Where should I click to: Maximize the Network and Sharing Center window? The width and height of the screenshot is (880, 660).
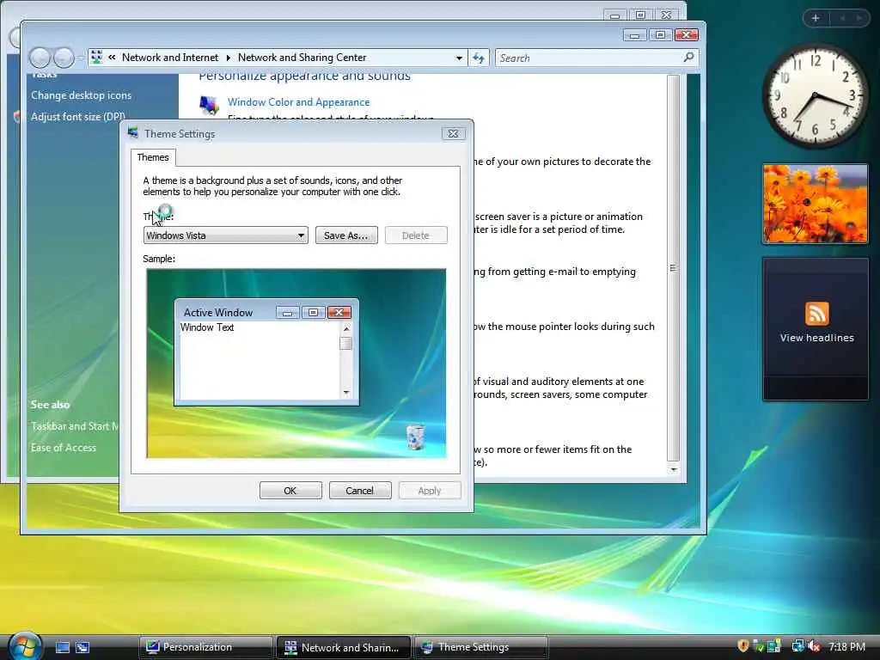(660, 35)
